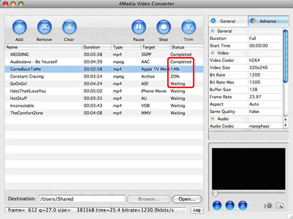The image size is (293, 219).
Task: Sort by the Type column header
Action: [126, 47]
